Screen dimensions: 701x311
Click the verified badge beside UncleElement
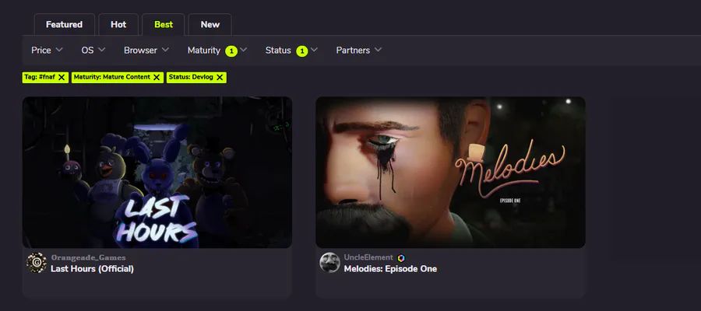401,258
